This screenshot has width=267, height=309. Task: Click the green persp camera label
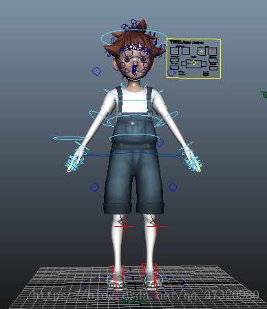[x=133, y=301]
